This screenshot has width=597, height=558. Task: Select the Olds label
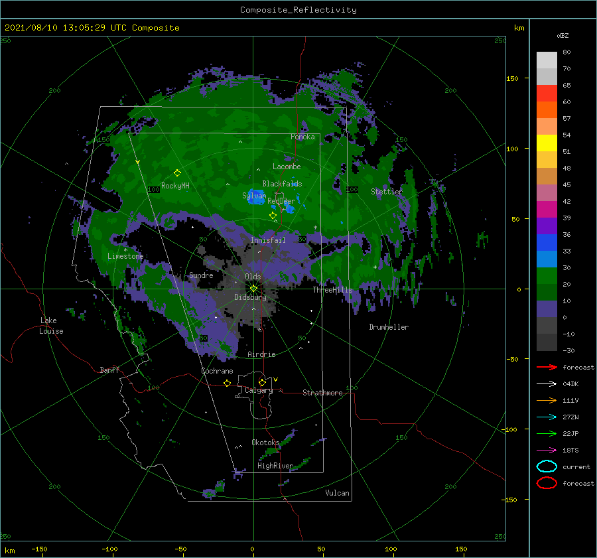click(x=253, y=277)
